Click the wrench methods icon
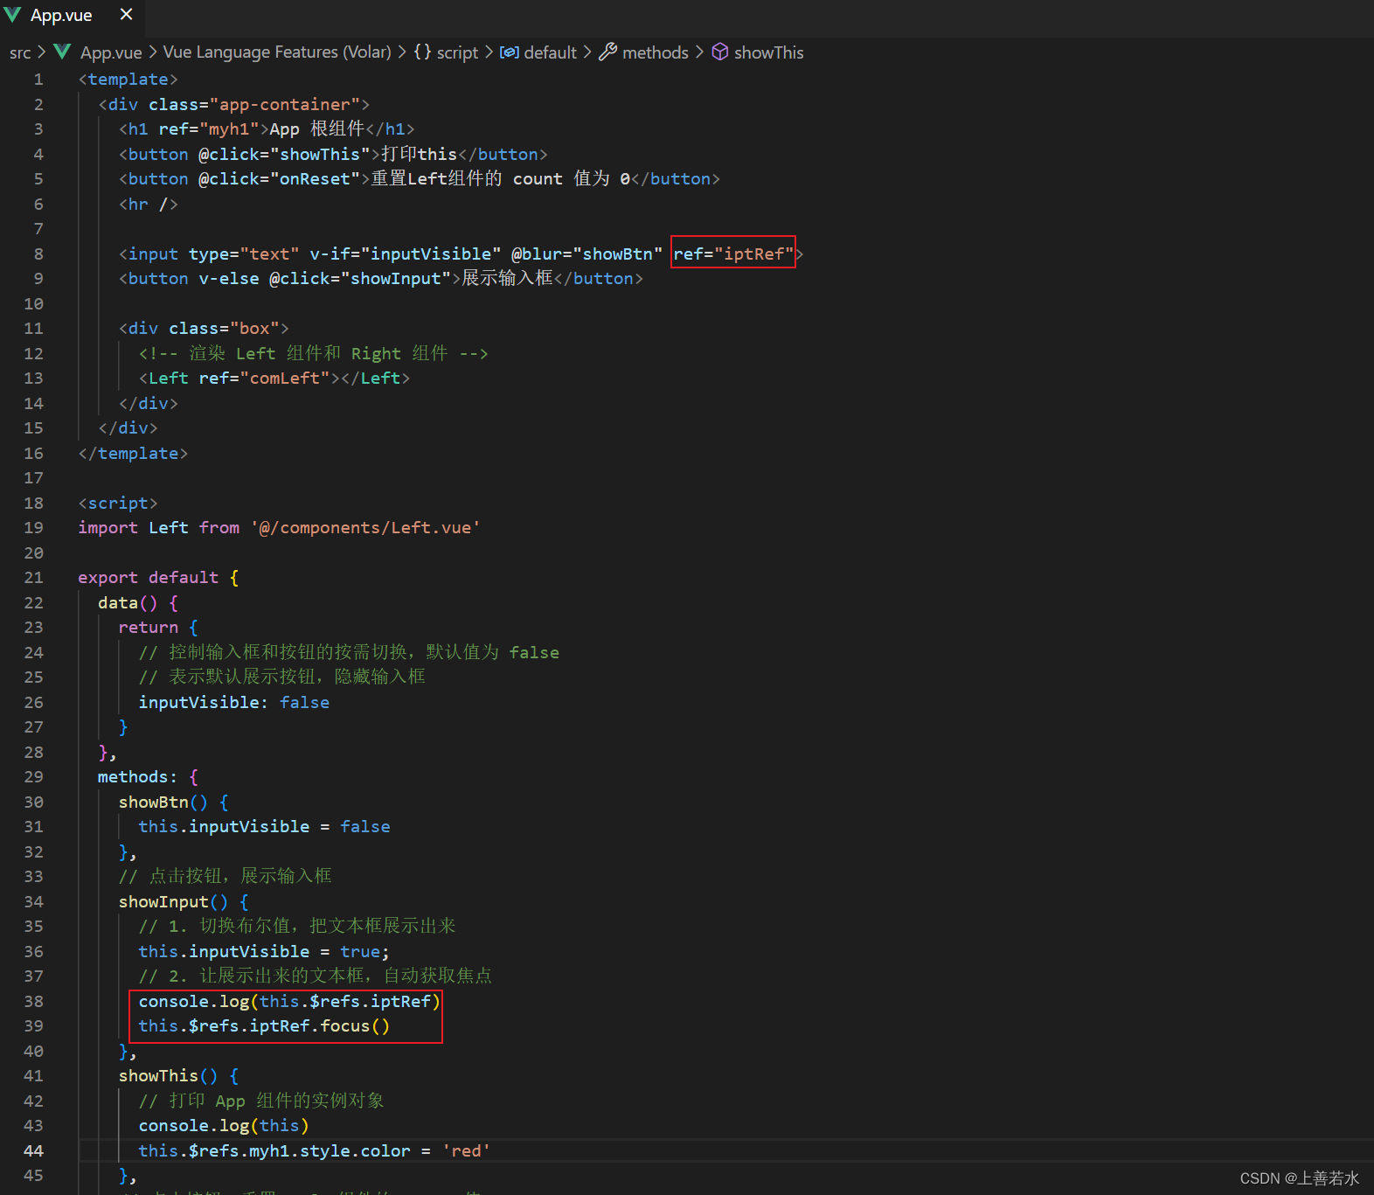The image size is (1374, 1195). click(607, 52)
